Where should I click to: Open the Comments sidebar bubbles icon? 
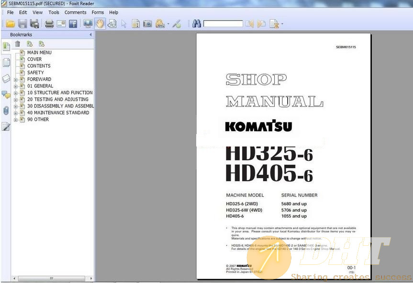[x=6, y=94]
